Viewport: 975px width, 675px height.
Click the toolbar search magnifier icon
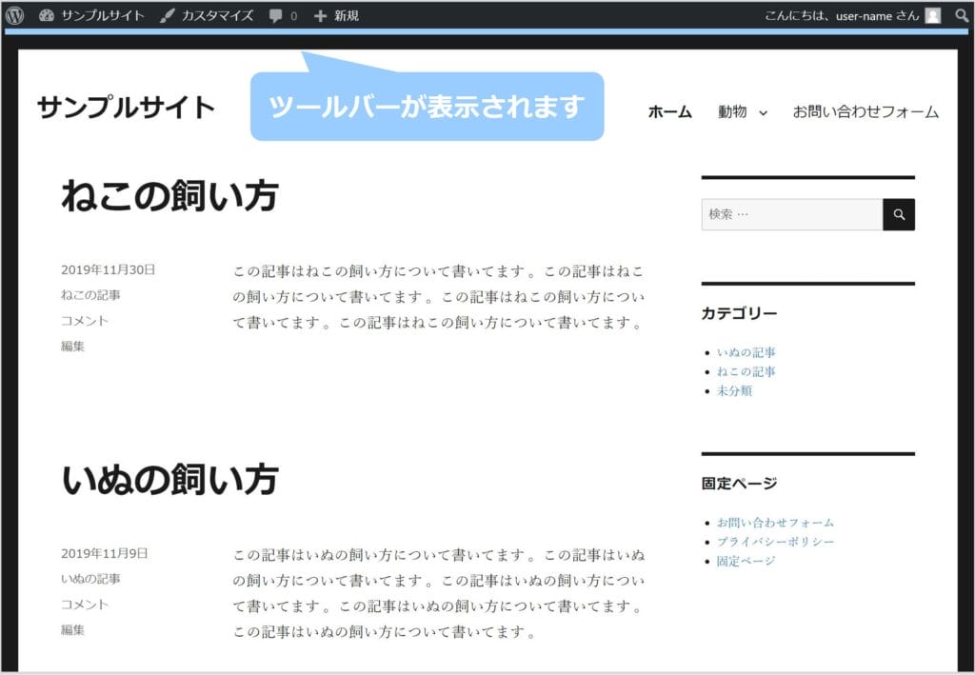961,15
